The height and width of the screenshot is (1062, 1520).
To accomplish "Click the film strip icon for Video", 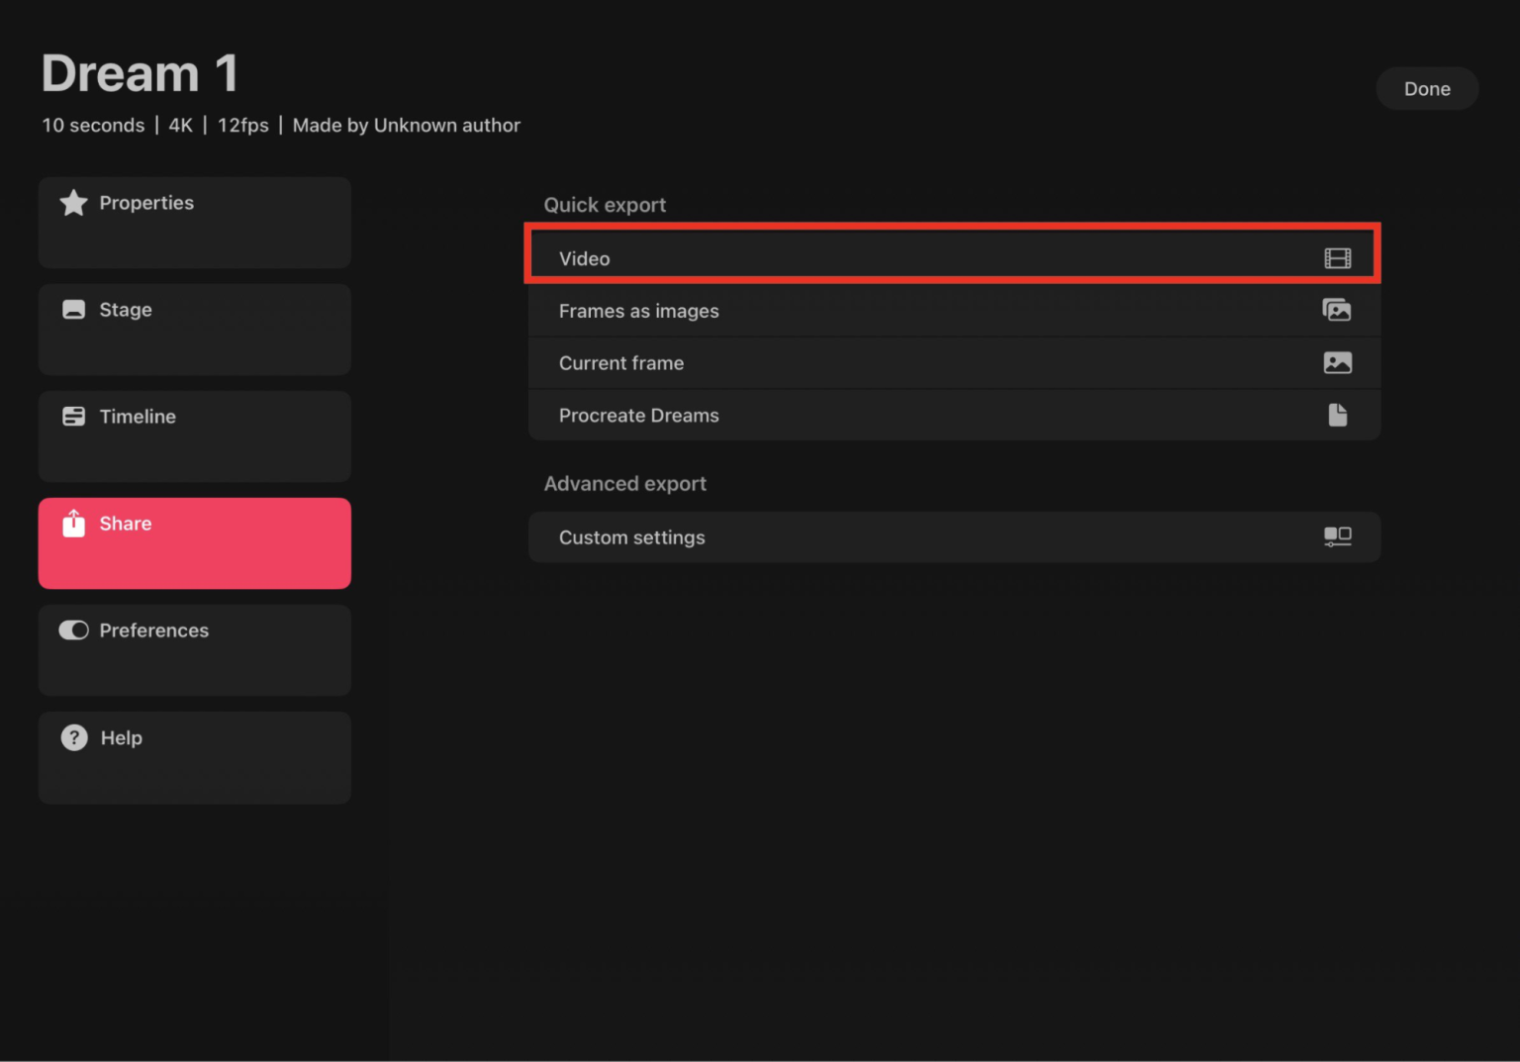I will (x=1337, y=258).
